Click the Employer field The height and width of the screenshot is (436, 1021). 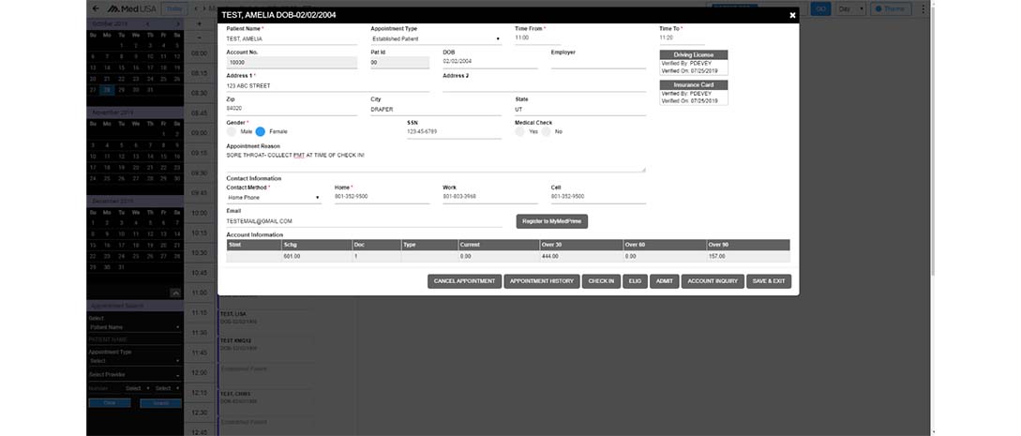pos(598,62)
